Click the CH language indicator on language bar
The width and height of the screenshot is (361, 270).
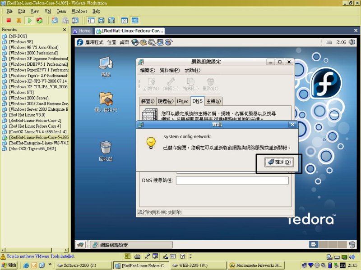(128, 256)
